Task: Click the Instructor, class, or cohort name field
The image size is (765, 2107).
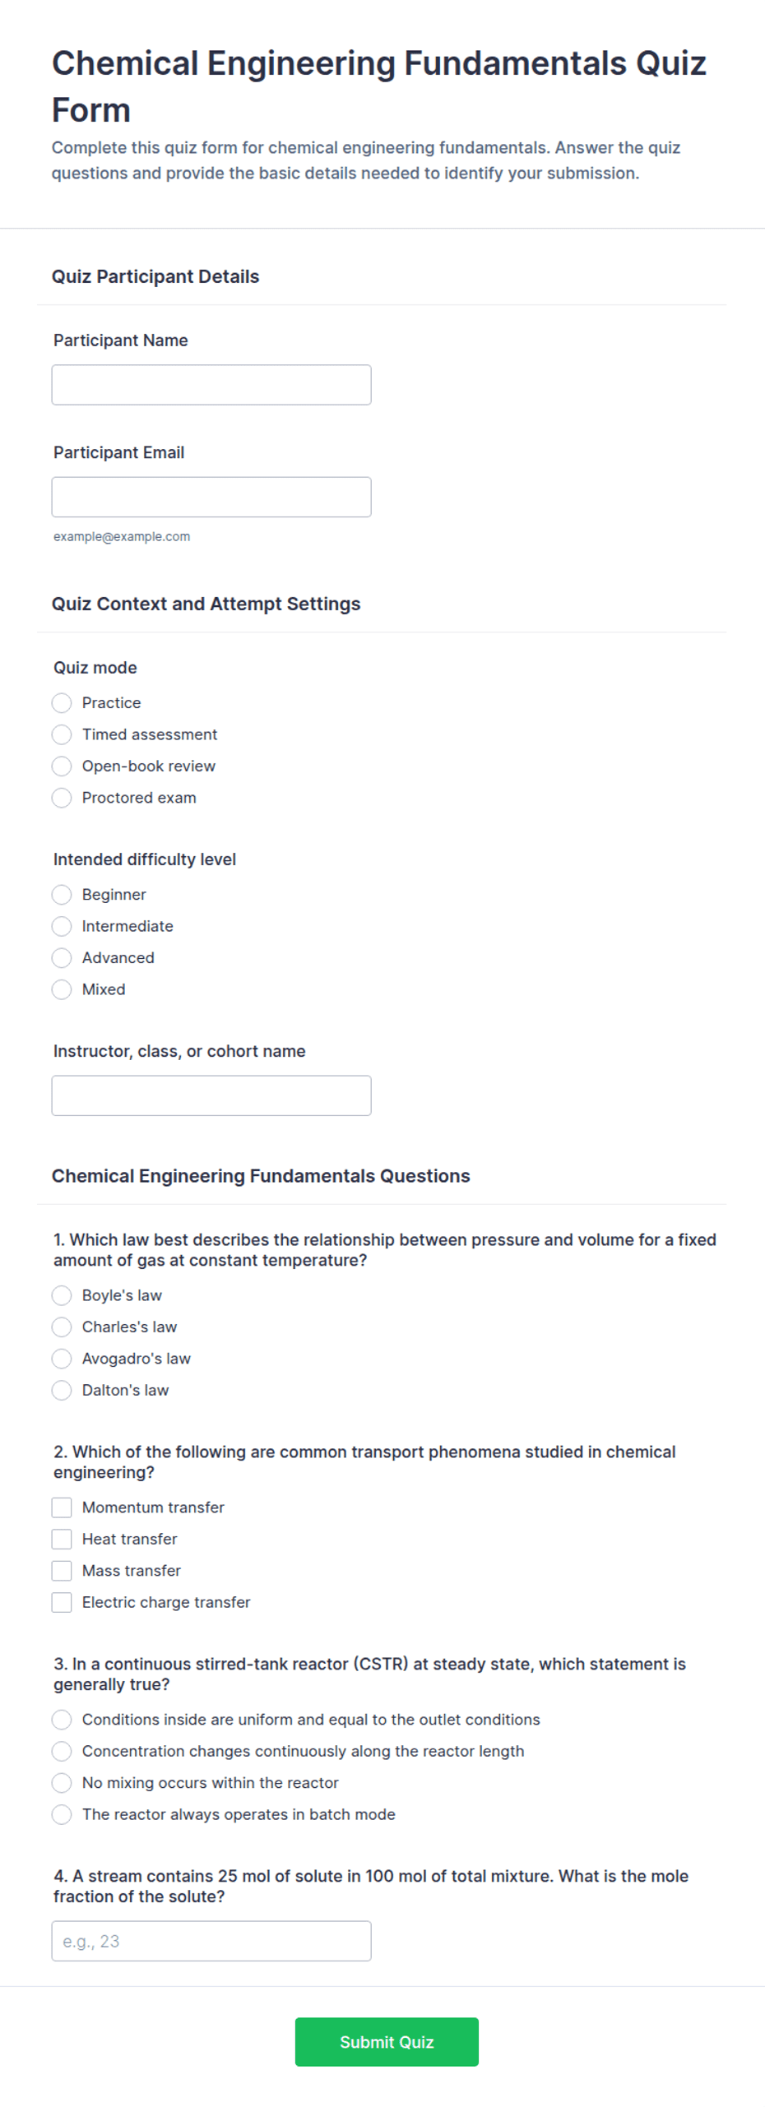Action: [211, 1095]
